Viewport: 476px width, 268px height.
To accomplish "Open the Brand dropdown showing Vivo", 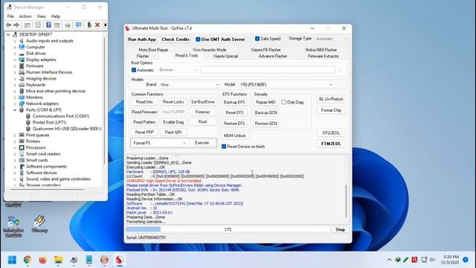I will [190, 85].
